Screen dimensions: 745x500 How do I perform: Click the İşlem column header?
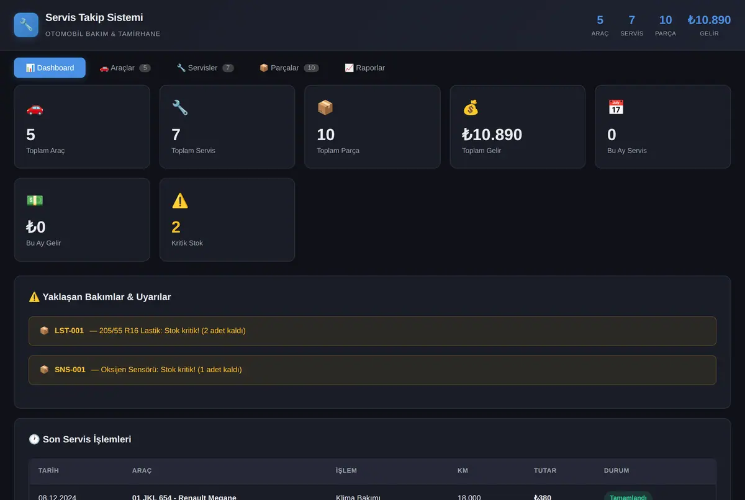tap(346, 471)
